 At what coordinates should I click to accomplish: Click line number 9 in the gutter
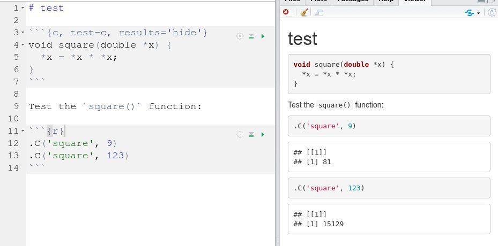(x=16, y=106)
